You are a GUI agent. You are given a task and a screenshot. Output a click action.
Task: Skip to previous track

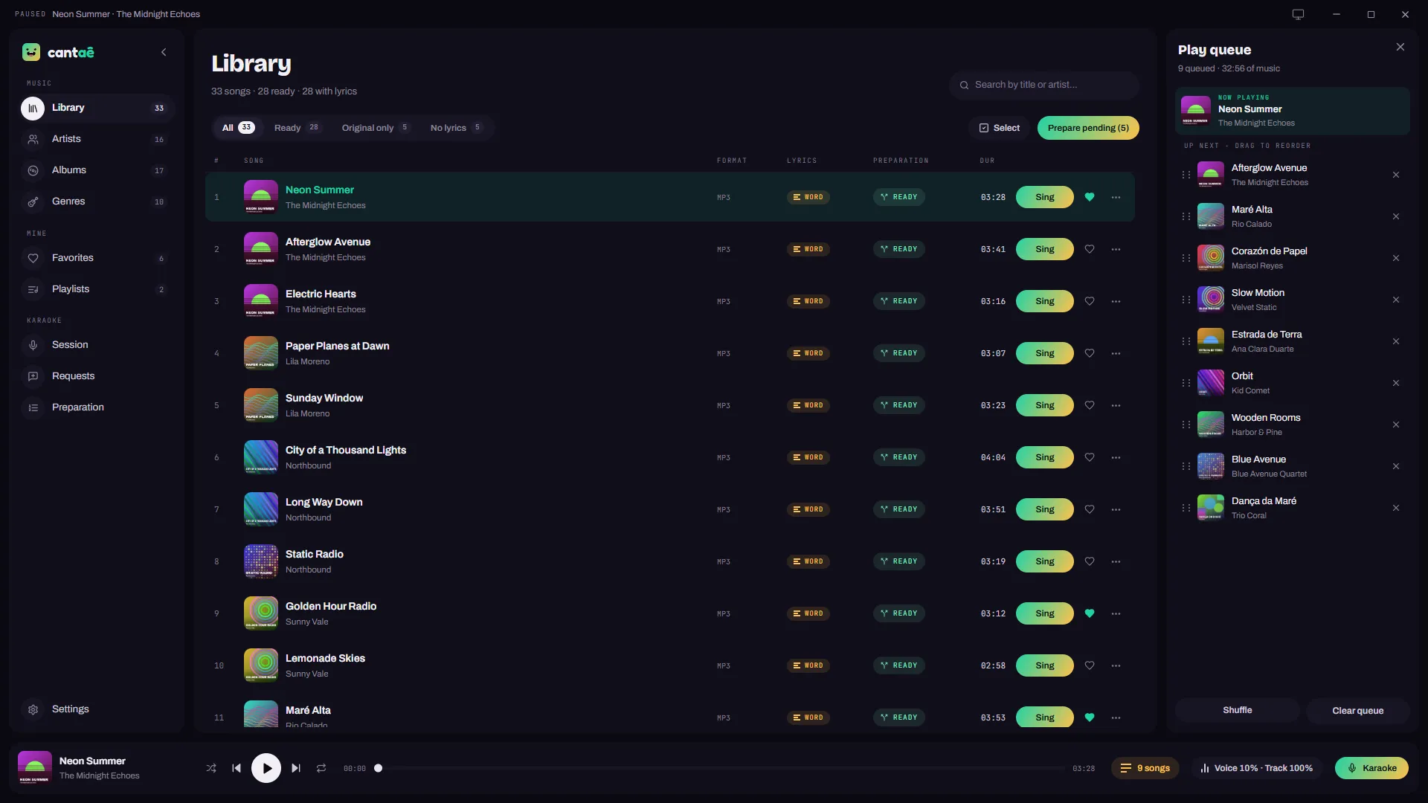[x=237, y=768]
